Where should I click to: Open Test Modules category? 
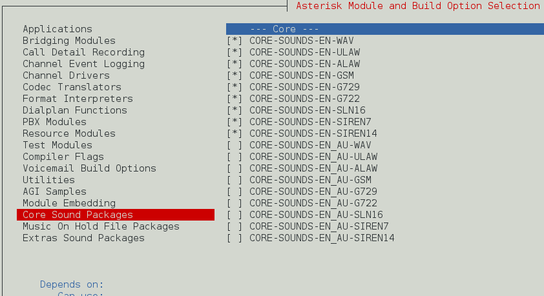coord(58,145)
